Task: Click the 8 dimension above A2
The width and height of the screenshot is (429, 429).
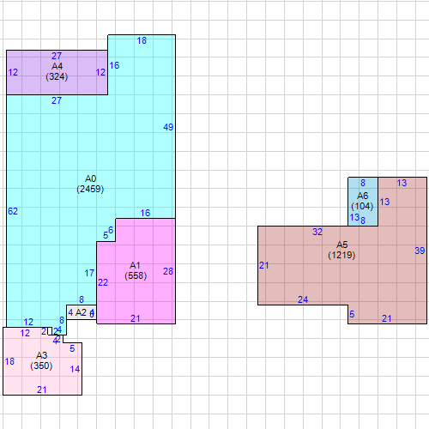Action: pos(82,299)
